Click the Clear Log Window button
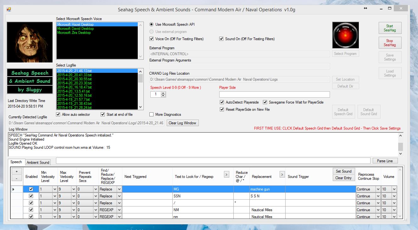The image size is (418, 230). coord(182,123)
